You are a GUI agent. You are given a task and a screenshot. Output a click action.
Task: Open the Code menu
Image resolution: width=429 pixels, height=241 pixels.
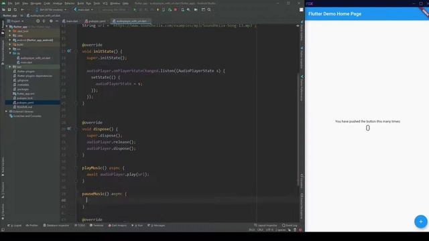pyautogui.click(x=47, y=3)
